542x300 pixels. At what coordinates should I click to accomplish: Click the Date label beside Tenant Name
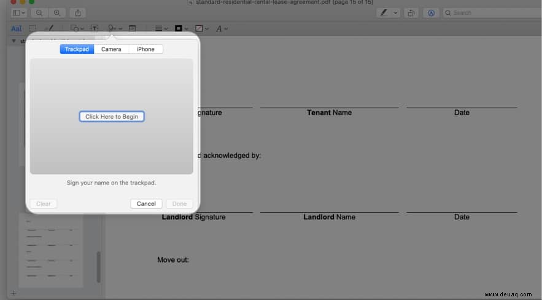coord(462,112)
